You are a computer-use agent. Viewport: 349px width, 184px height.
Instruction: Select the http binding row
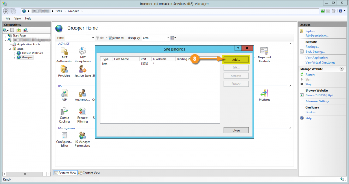160,64
